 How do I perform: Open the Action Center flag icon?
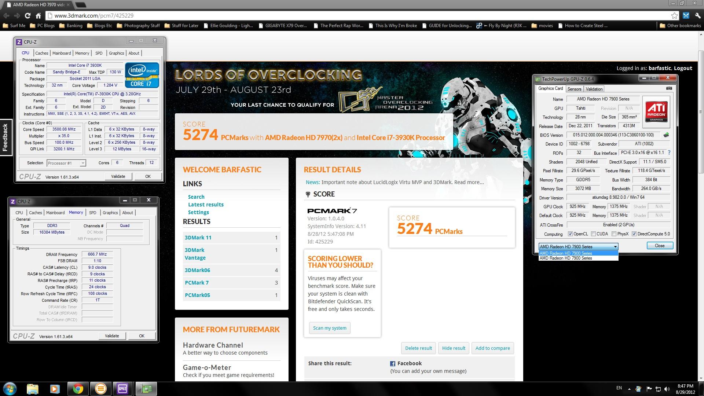click(649, 389)
